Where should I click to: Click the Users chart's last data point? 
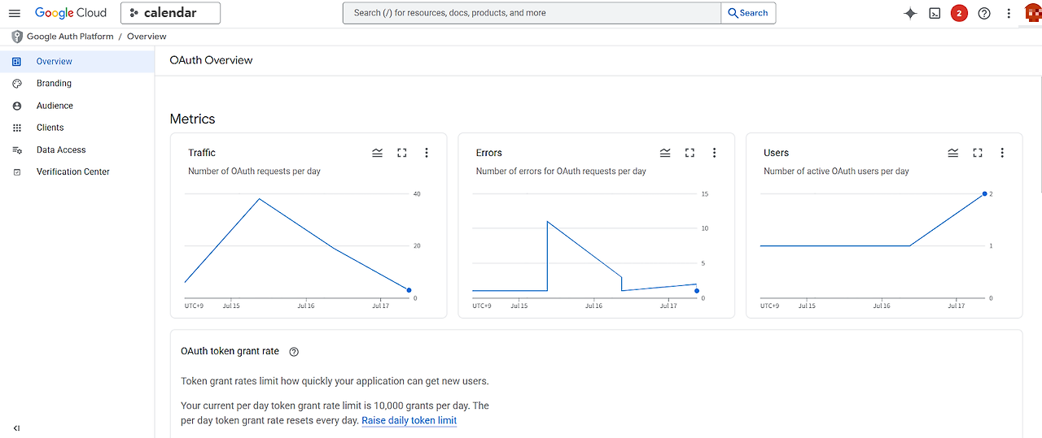[x=985, y=193]
